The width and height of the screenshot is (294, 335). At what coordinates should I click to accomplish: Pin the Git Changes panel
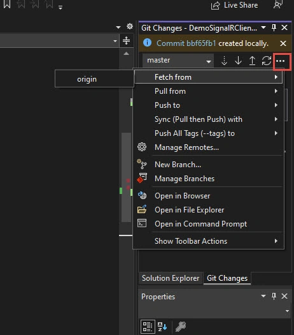tap(274, 27)
